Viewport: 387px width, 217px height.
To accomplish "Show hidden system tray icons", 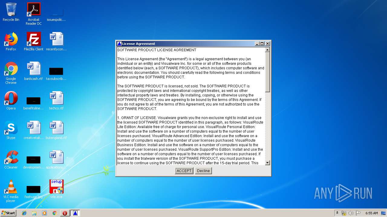I will [337, 213].
